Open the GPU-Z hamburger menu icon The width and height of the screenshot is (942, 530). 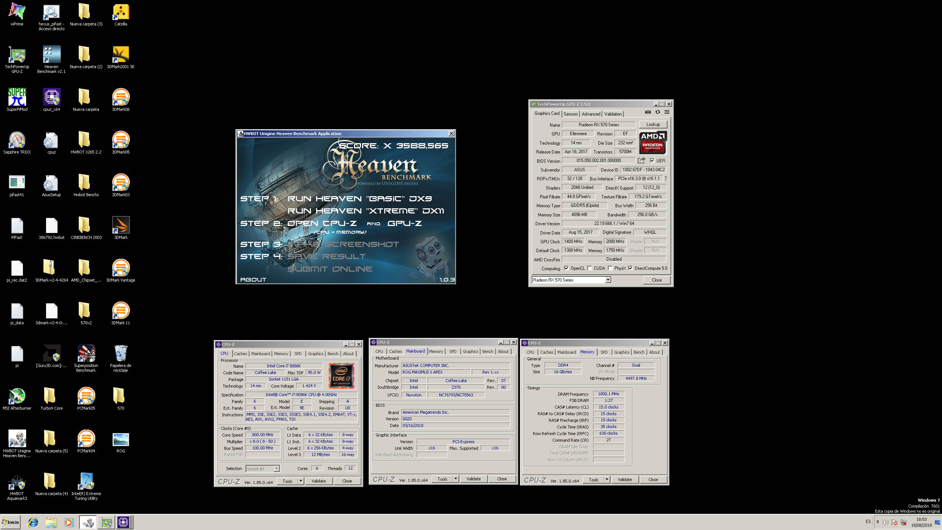(667, 112)
